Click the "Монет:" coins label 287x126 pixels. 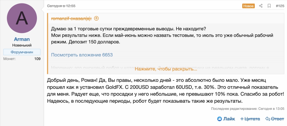9,59
